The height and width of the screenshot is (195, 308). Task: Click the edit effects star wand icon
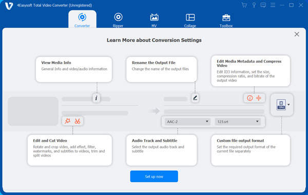68,121
